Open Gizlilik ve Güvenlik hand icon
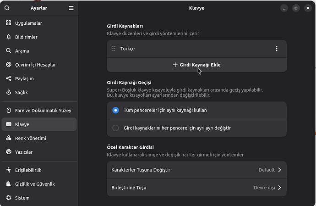316x206 pixels. pyautogui.click(x=9, y=184)
